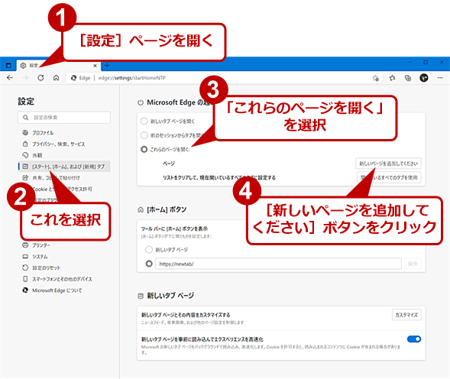Click the Refresh page icon
The image size is (450, 379).
[x=40, y=77]
